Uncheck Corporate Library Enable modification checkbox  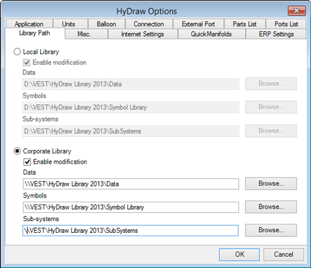27,162
